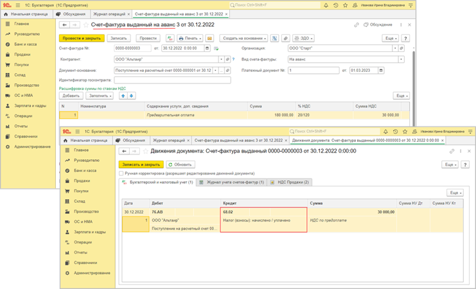This screenshot has height=289, width=476.
Task: Expand Печать dropdown button
Action: click(x=190, y=39)
